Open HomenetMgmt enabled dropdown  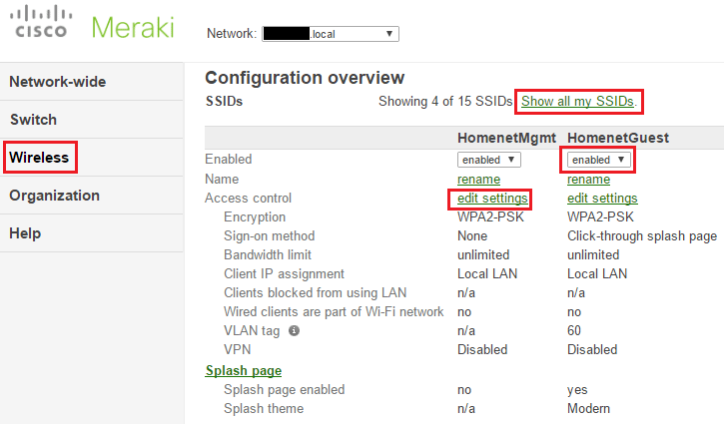point(489,160)
